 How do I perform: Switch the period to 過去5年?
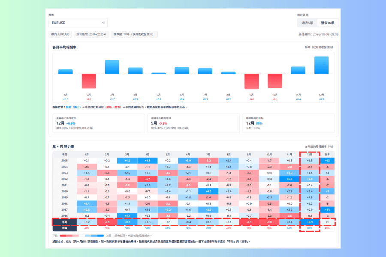coord(307,23)
